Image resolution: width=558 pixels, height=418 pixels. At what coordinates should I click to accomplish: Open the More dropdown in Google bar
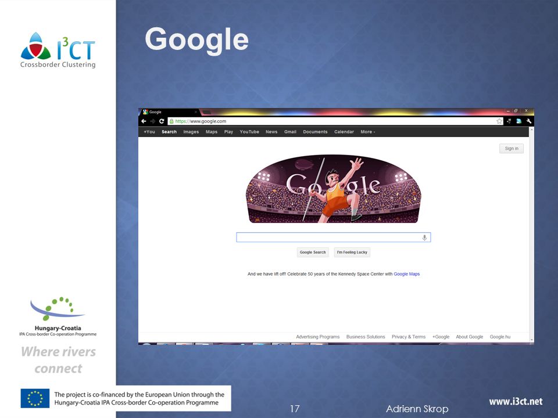(x=367, y=132)
